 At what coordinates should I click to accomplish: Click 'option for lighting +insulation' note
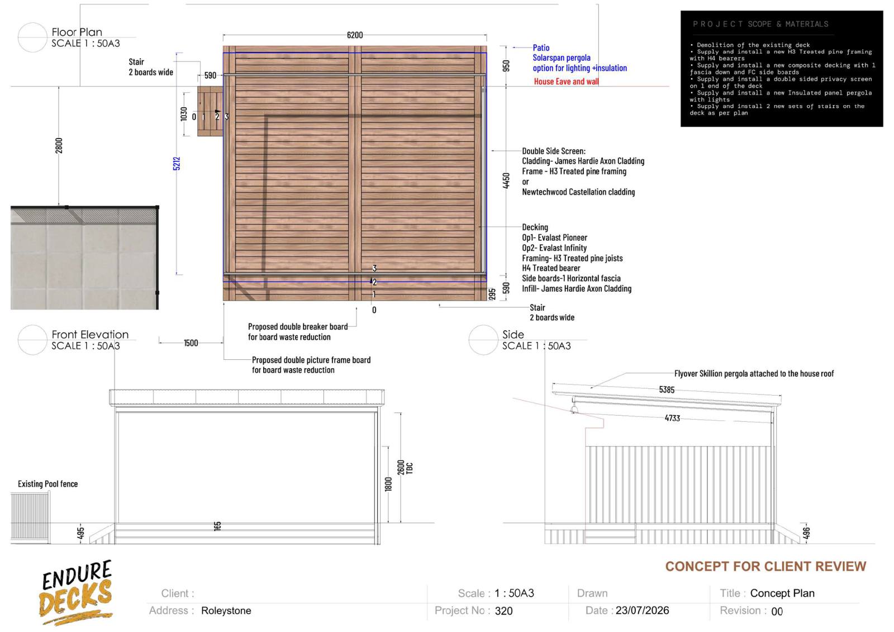[580, 68]
